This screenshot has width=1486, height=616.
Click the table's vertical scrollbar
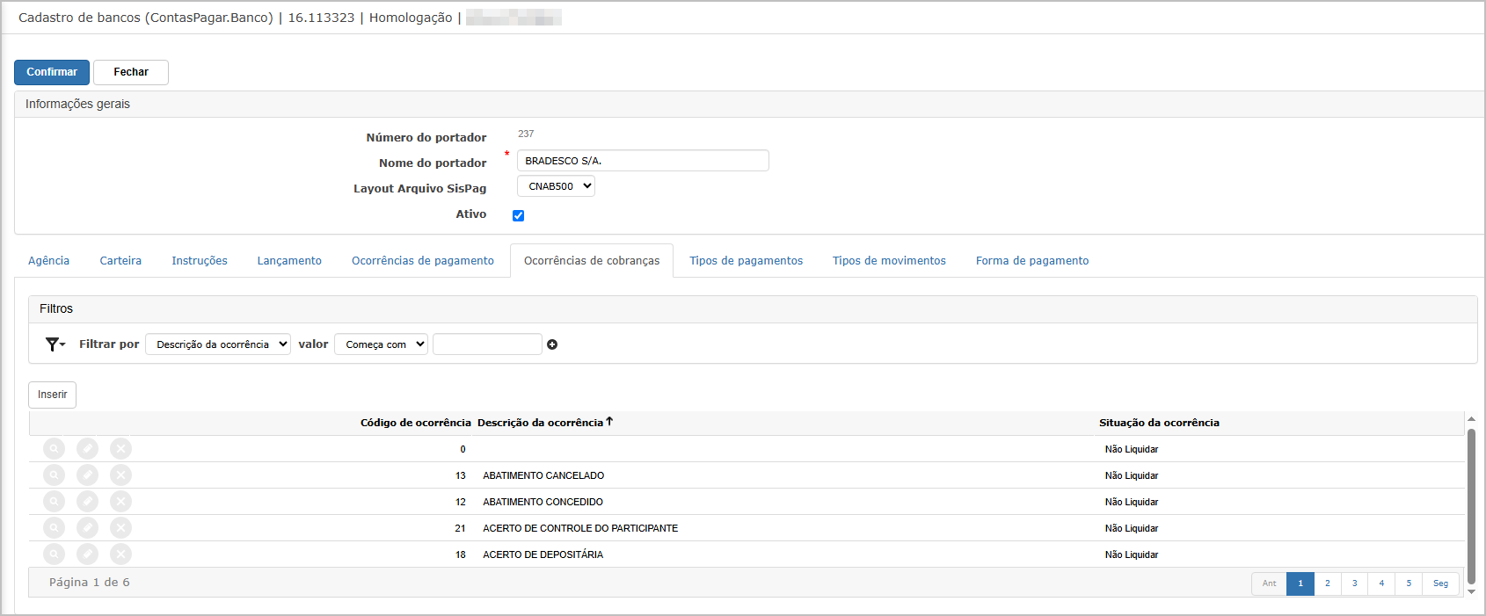[x=1472, y=506]
